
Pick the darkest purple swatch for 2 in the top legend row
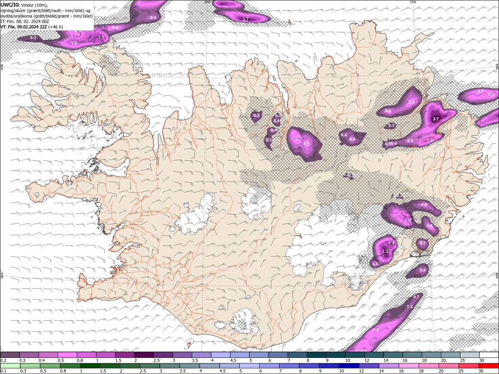[144, 355]
